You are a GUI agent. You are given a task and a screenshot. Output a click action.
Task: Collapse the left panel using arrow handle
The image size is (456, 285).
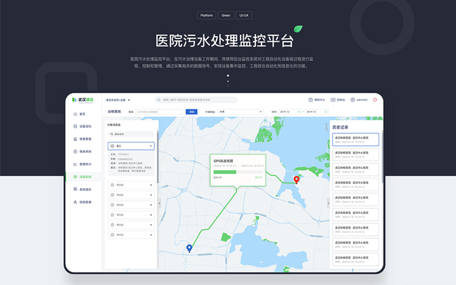pyautogui.click(x=160, y=203)
